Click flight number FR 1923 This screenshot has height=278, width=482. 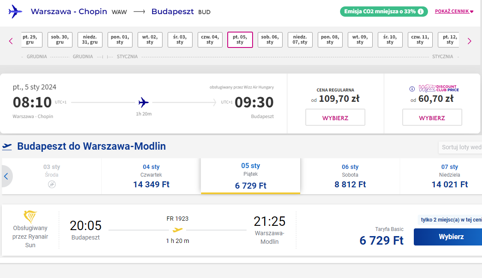178,219
